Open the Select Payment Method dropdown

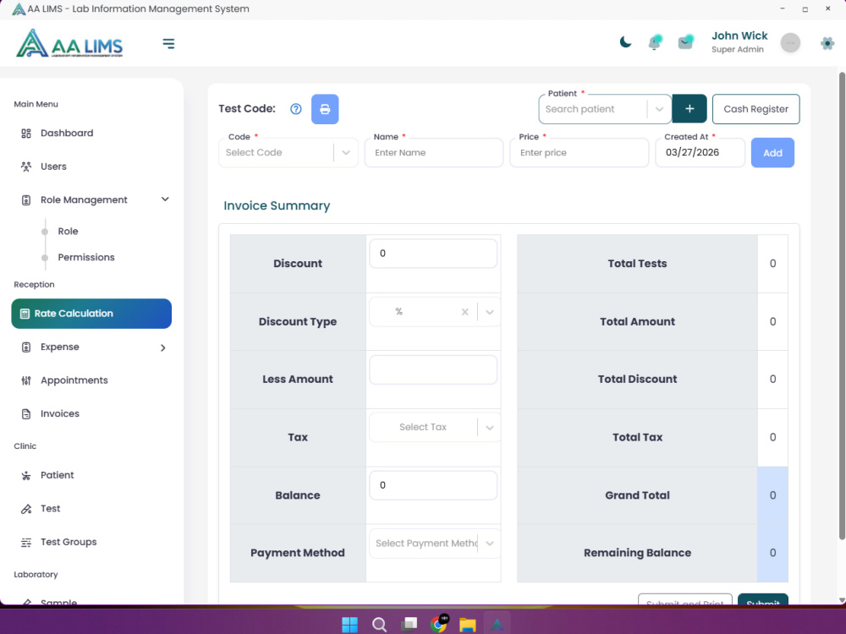pos(434,544)
